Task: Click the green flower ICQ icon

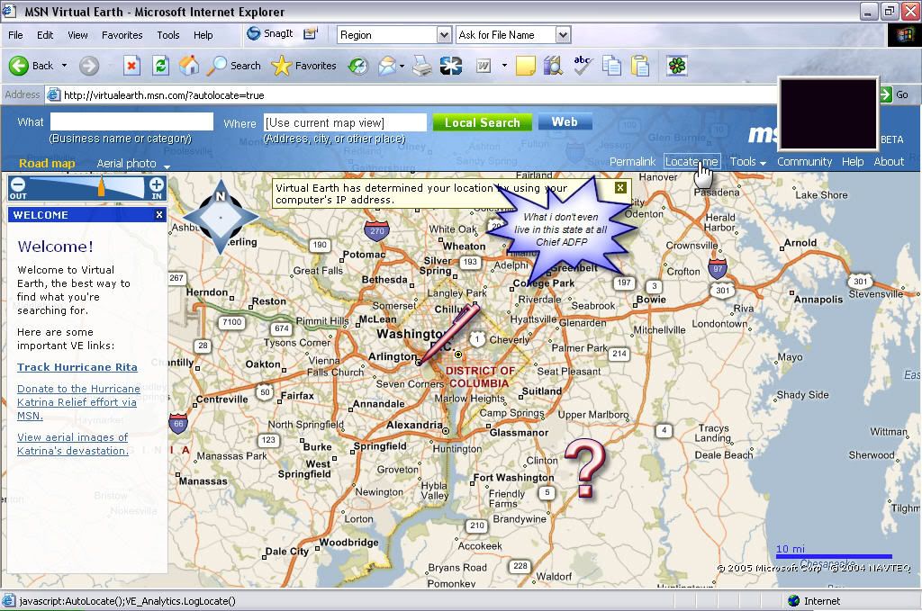Action: 677,66
